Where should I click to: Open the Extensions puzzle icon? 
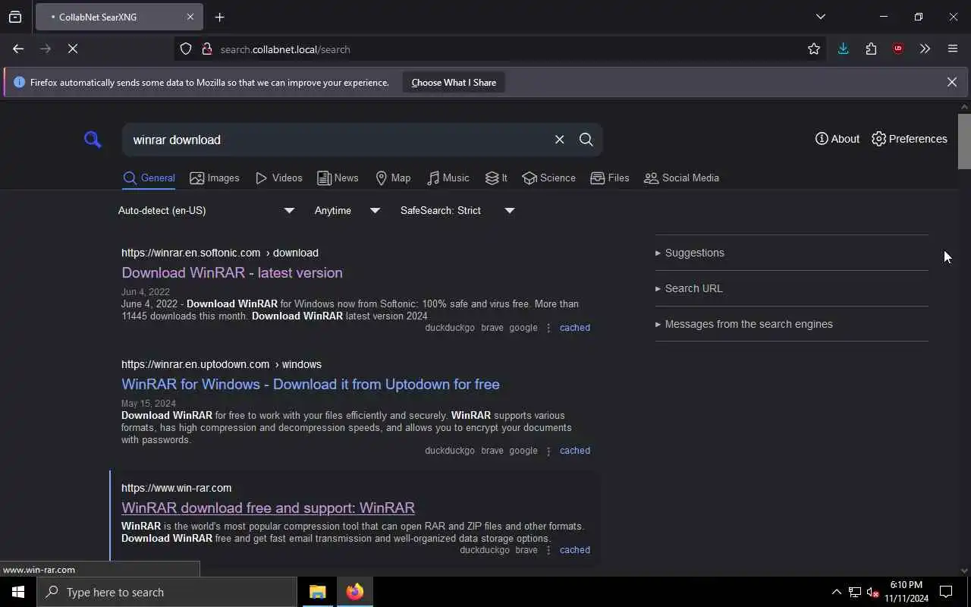(871, 49)
